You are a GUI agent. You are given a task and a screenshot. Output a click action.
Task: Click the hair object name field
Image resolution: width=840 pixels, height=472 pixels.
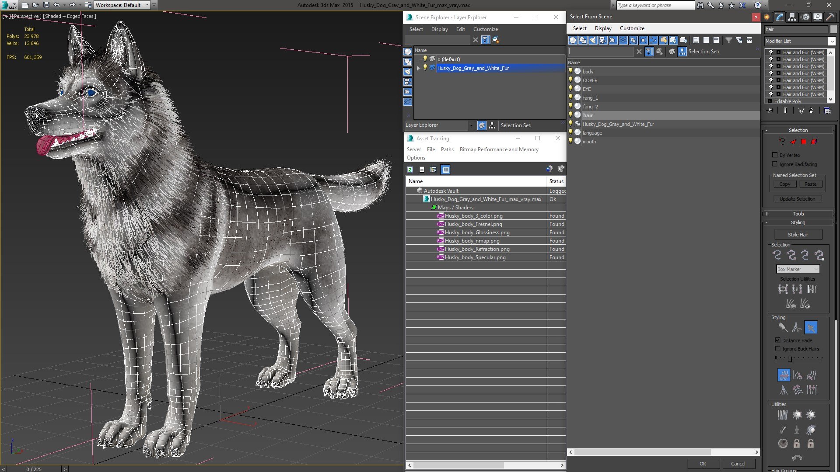coord(796,29)
